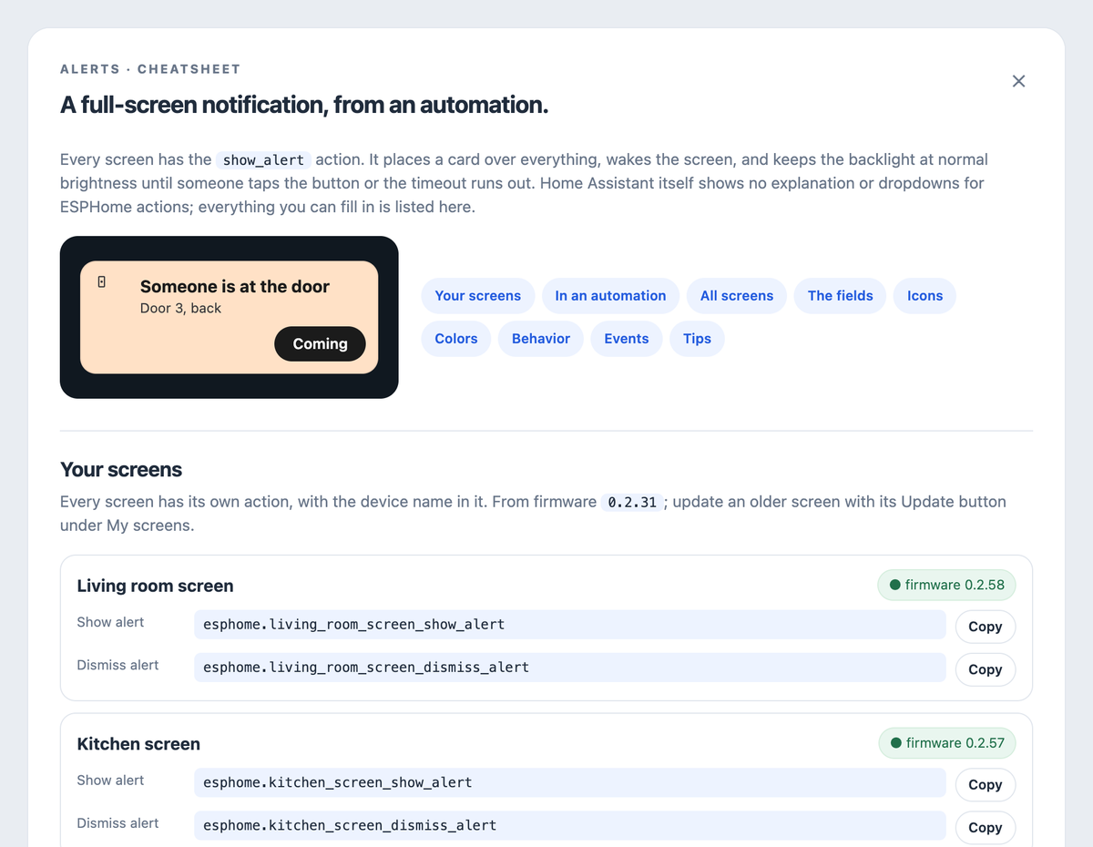Viewport: 1093px width, 847px height.
Task: Select The fields chip
Action: coord(840,296)
